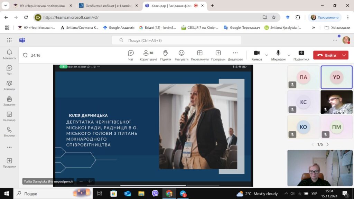The height and width of the screenshot is (199, 354).
Task: Click the Teams search box Пошук
Action: click(176, 40)
